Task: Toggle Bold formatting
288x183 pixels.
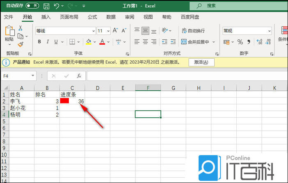Action: point(39,42)
